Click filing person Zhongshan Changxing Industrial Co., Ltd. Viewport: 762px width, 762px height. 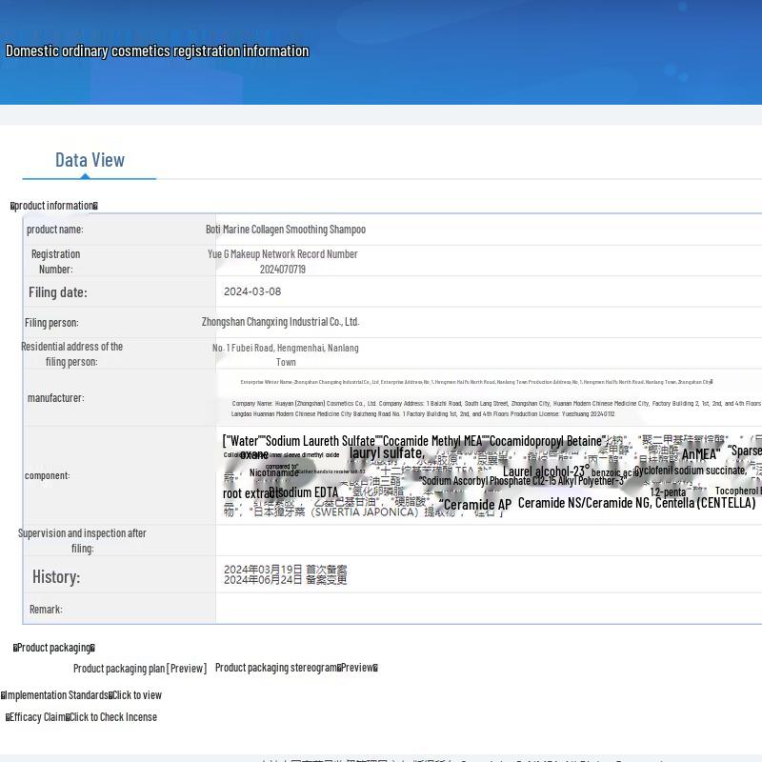click(280, 322)
